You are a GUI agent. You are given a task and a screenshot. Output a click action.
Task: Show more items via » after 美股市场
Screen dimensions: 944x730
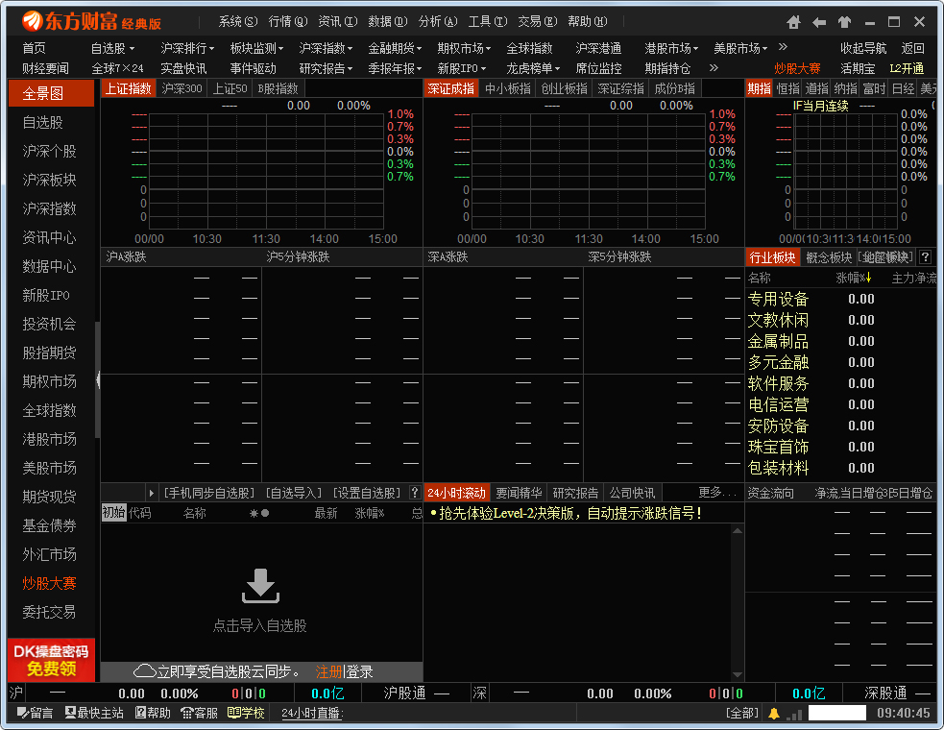point(783,47)
